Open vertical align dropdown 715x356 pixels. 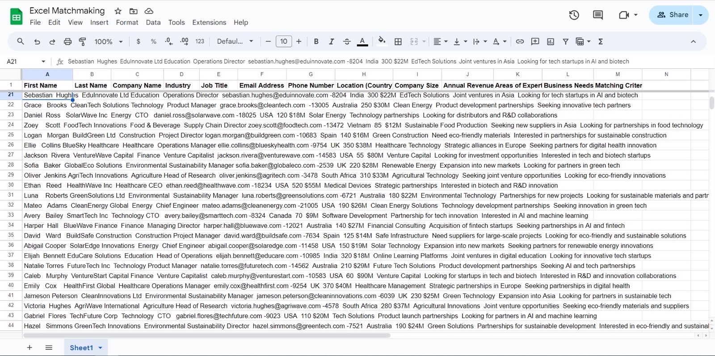coord(460,42)
